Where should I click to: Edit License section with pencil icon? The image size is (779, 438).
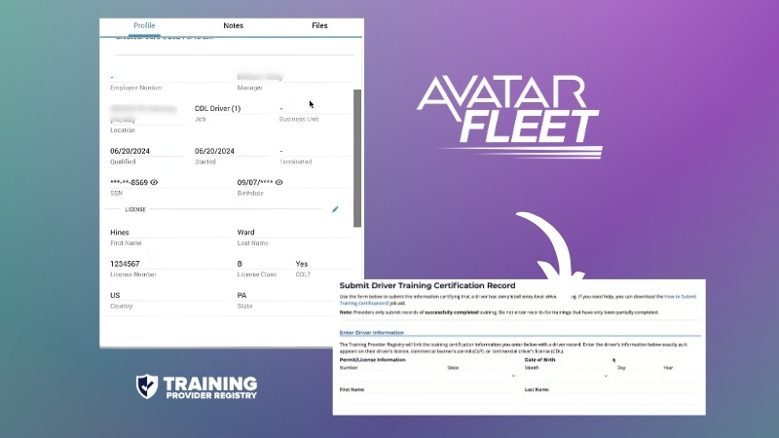point(335,209)
